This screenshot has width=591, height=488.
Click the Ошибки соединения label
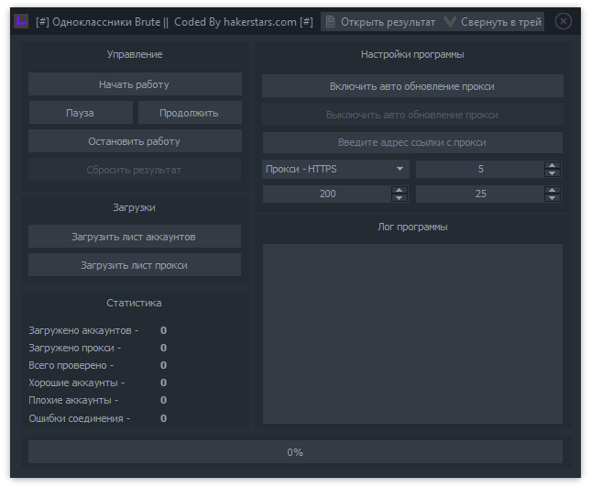[x=80, y=418]
